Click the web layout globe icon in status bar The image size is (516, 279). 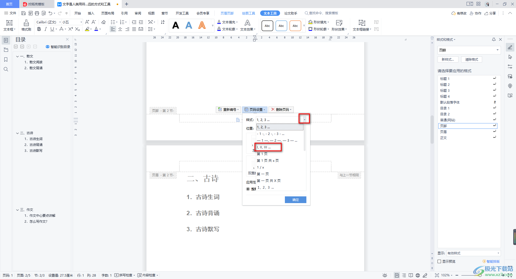tap(417, 275)
